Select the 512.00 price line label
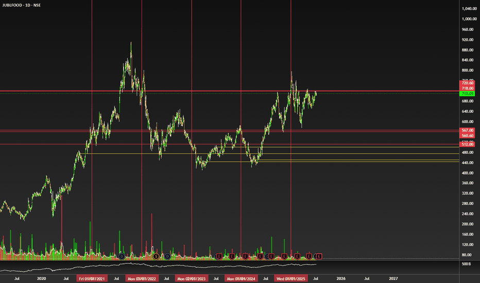 pos(468,144)
